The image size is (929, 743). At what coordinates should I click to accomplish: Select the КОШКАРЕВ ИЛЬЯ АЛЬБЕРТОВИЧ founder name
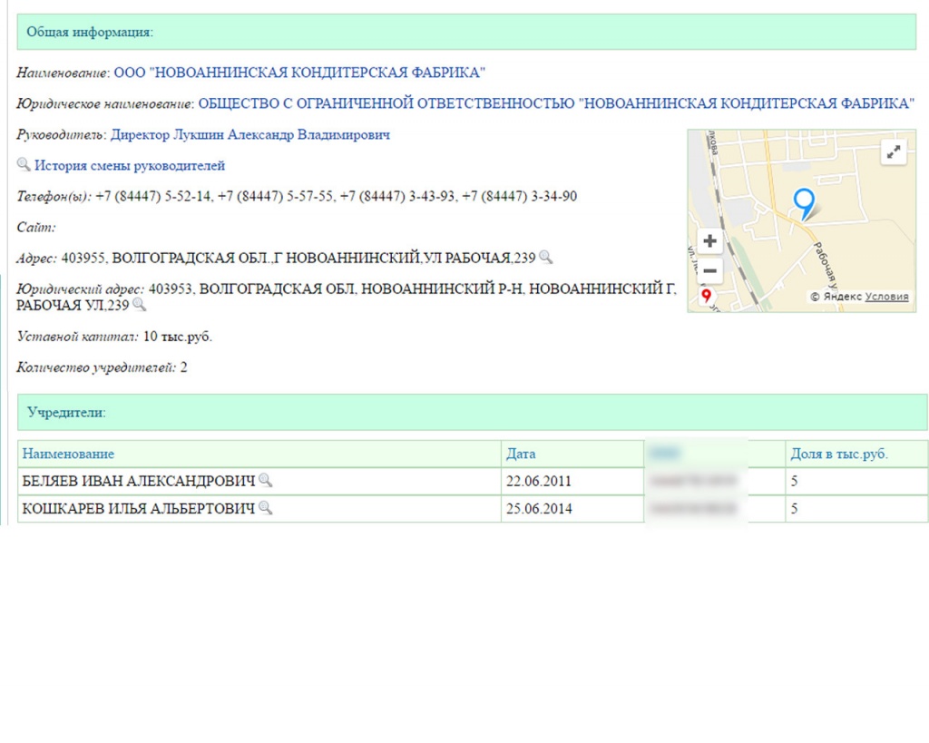point(139,508)
